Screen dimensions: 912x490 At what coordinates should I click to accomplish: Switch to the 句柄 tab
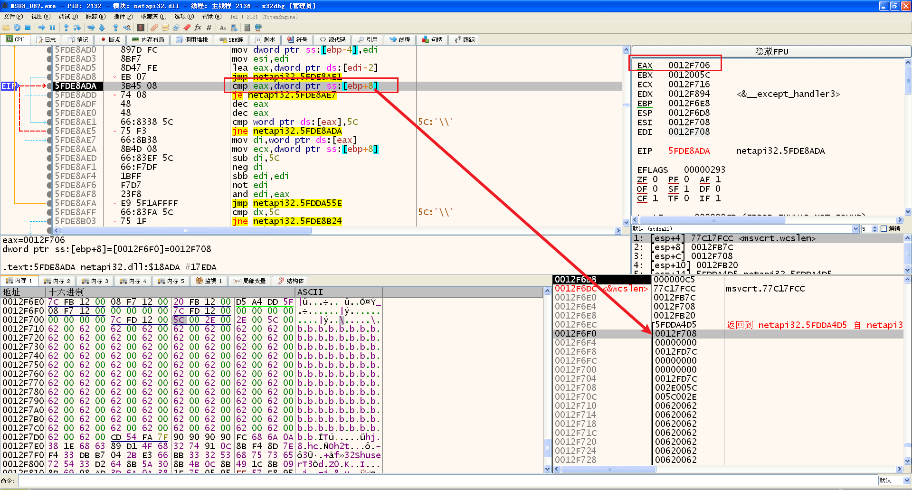[432, 40]
